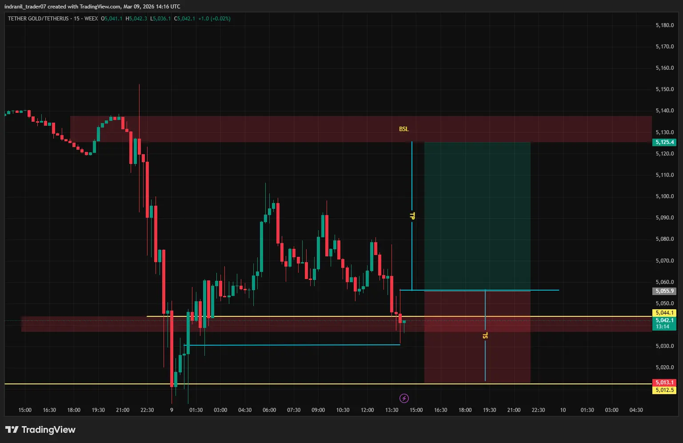
Task: Click the gray 5,055.9 price tag
Action: [664, 291]
